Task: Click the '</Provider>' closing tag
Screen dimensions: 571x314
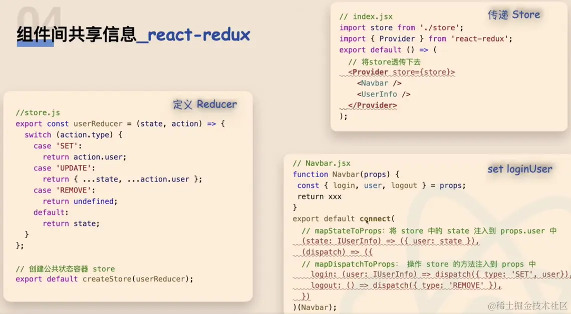Action: pos(373,105)
